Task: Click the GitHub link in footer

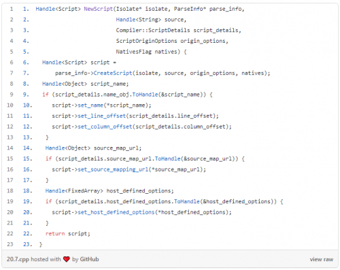Action: coord(89,259)
